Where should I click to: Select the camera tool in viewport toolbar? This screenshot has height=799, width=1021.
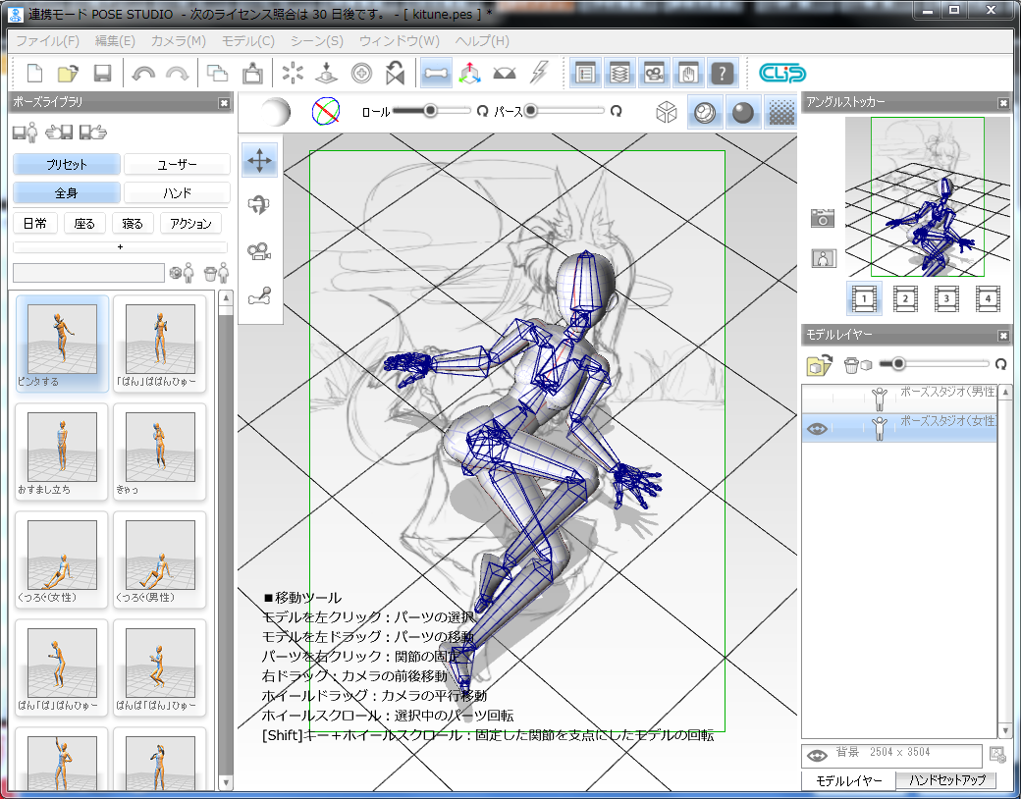pyautogui.click(x=259, y=250)
